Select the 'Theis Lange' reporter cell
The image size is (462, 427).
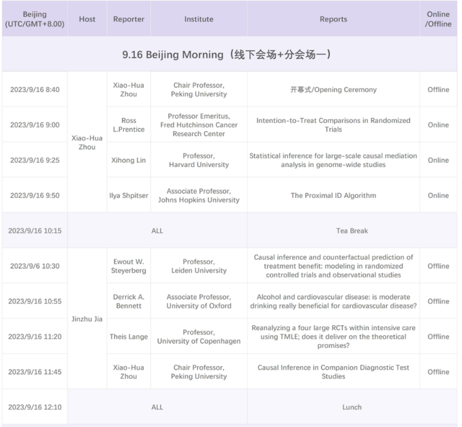[128, 336]
